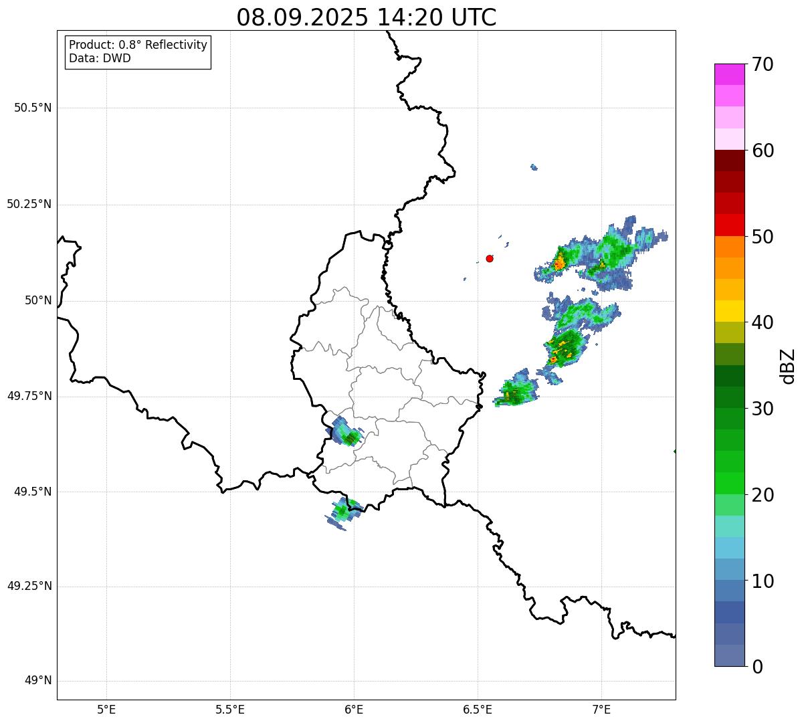This screenshot has height=723, width=804.
Task: Click the small isolated echo near 50.35°N
Action: pyautogui.click(x=534, y=167)
